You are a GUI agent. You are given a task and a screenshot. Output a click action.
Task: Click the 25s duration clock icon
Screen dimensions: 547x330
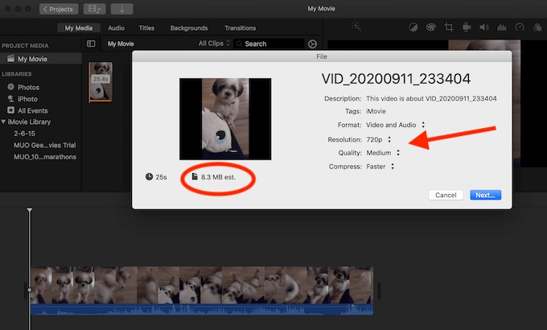click(x=149, y=177)
